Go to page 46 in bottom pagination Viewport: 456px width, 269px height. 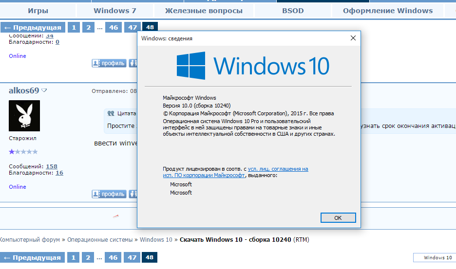coord(113,258)
